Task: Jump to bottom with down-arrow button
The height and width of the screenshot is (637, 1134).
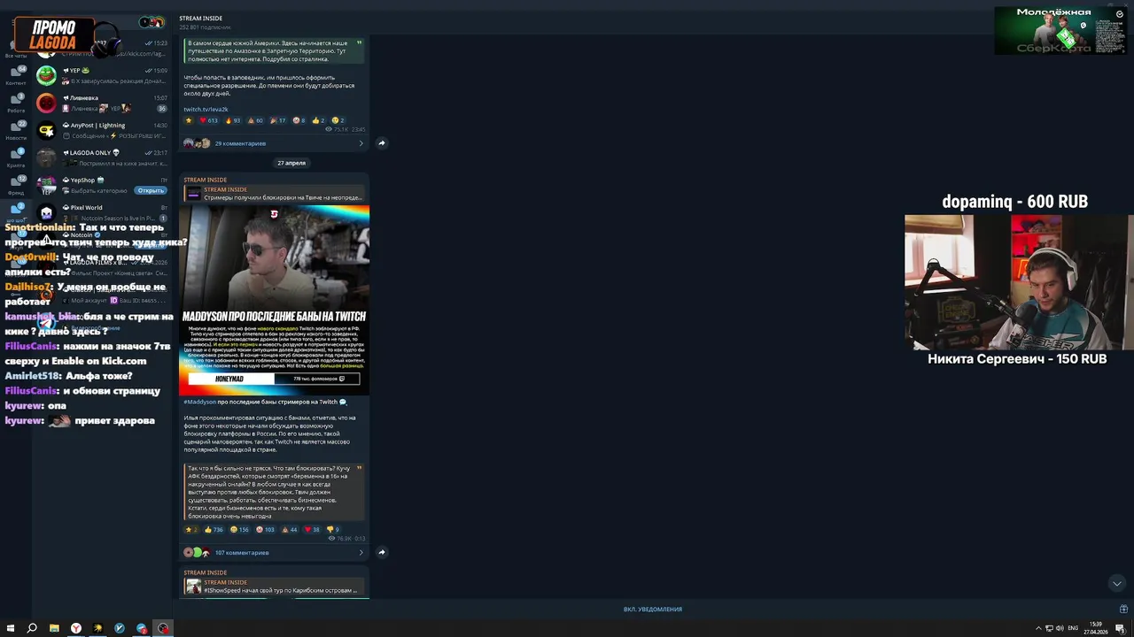Action: click(x=1116, y=583)
